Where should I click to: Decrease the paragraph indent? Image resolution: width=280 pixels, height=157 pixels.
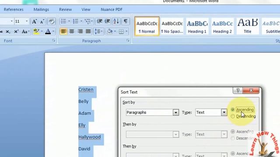[99, 21]
